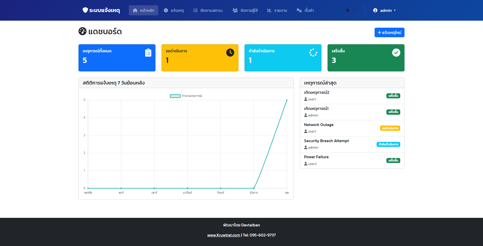Viewport: 483px width, 246px height.
Task: Click the chart data point at พธ
Action: click(x=287, y=100)
